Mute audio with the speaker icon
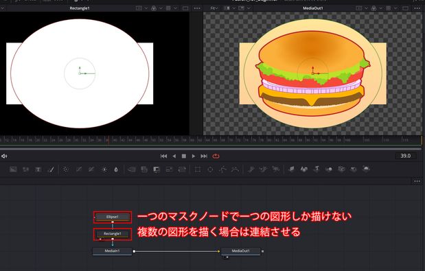Image resolution: width=425 pixels, height=271 pixels. click(x=4, y=156)
